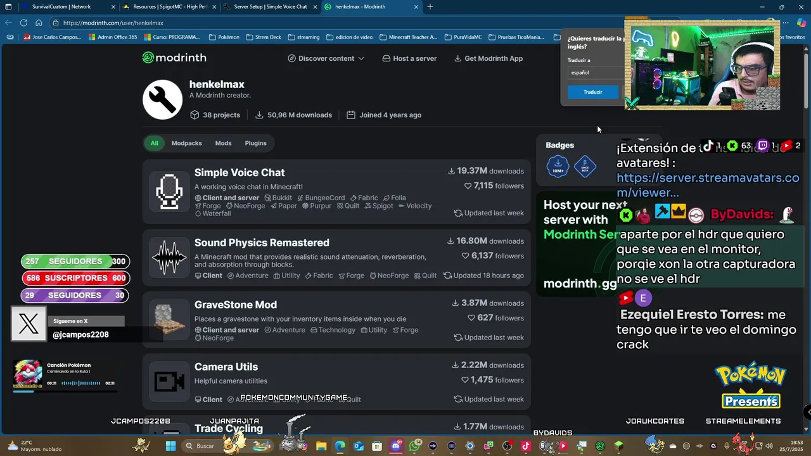Screen dimensions: 811x456
Task: Open the Strem Deck bookmarks folder
Action: [264, 37]
